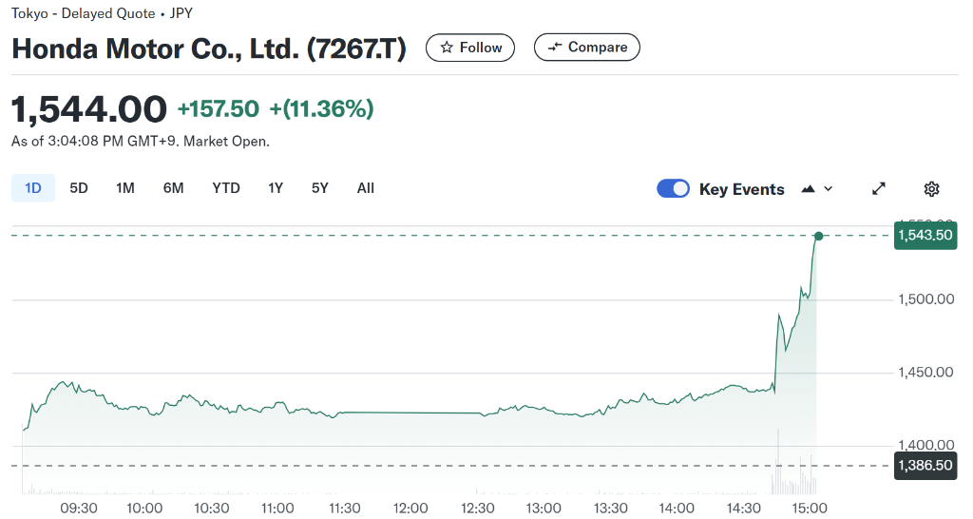Click the star icon in Follow button
The height and width of the screenshot is (519, 973).
tap(447, 48)
